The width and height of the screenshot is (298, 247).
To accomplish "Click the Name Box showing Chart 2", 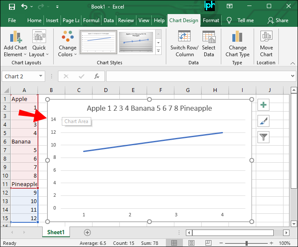I will (20, 76).
